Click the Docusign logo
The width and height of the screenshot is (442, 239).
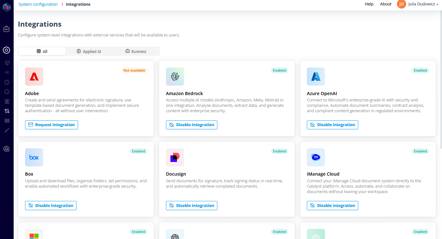(x=175, y=157)
